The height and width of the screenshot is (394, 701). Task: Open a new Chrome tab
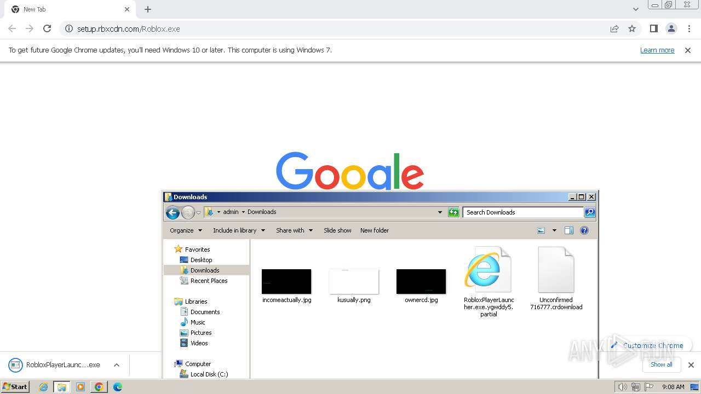point(148,9)
